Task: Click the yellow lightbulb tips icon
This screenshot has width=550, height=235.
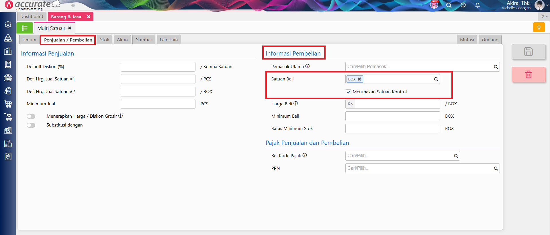Action: (x=539, y=27)
